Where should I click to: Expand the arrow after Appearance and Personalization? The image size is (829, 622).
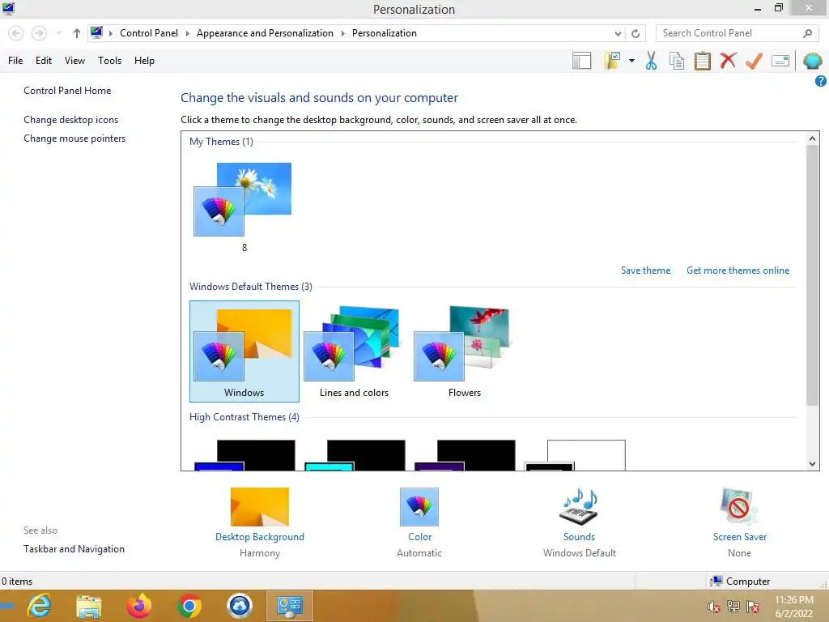click(x=342, y=33)
